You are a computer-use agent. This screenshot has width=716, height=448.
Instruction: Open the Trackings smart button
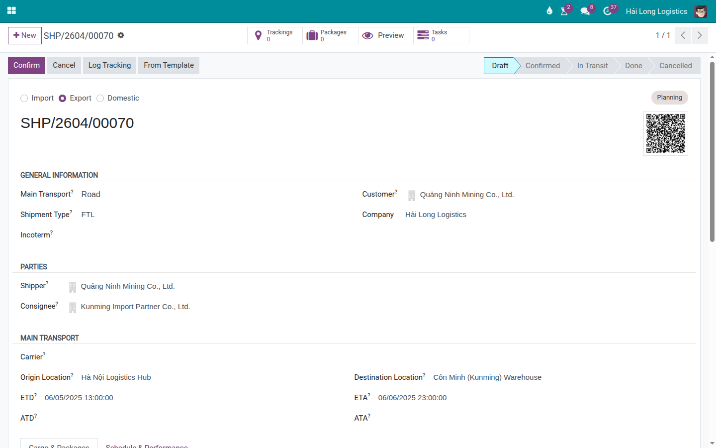coord(275,35)
